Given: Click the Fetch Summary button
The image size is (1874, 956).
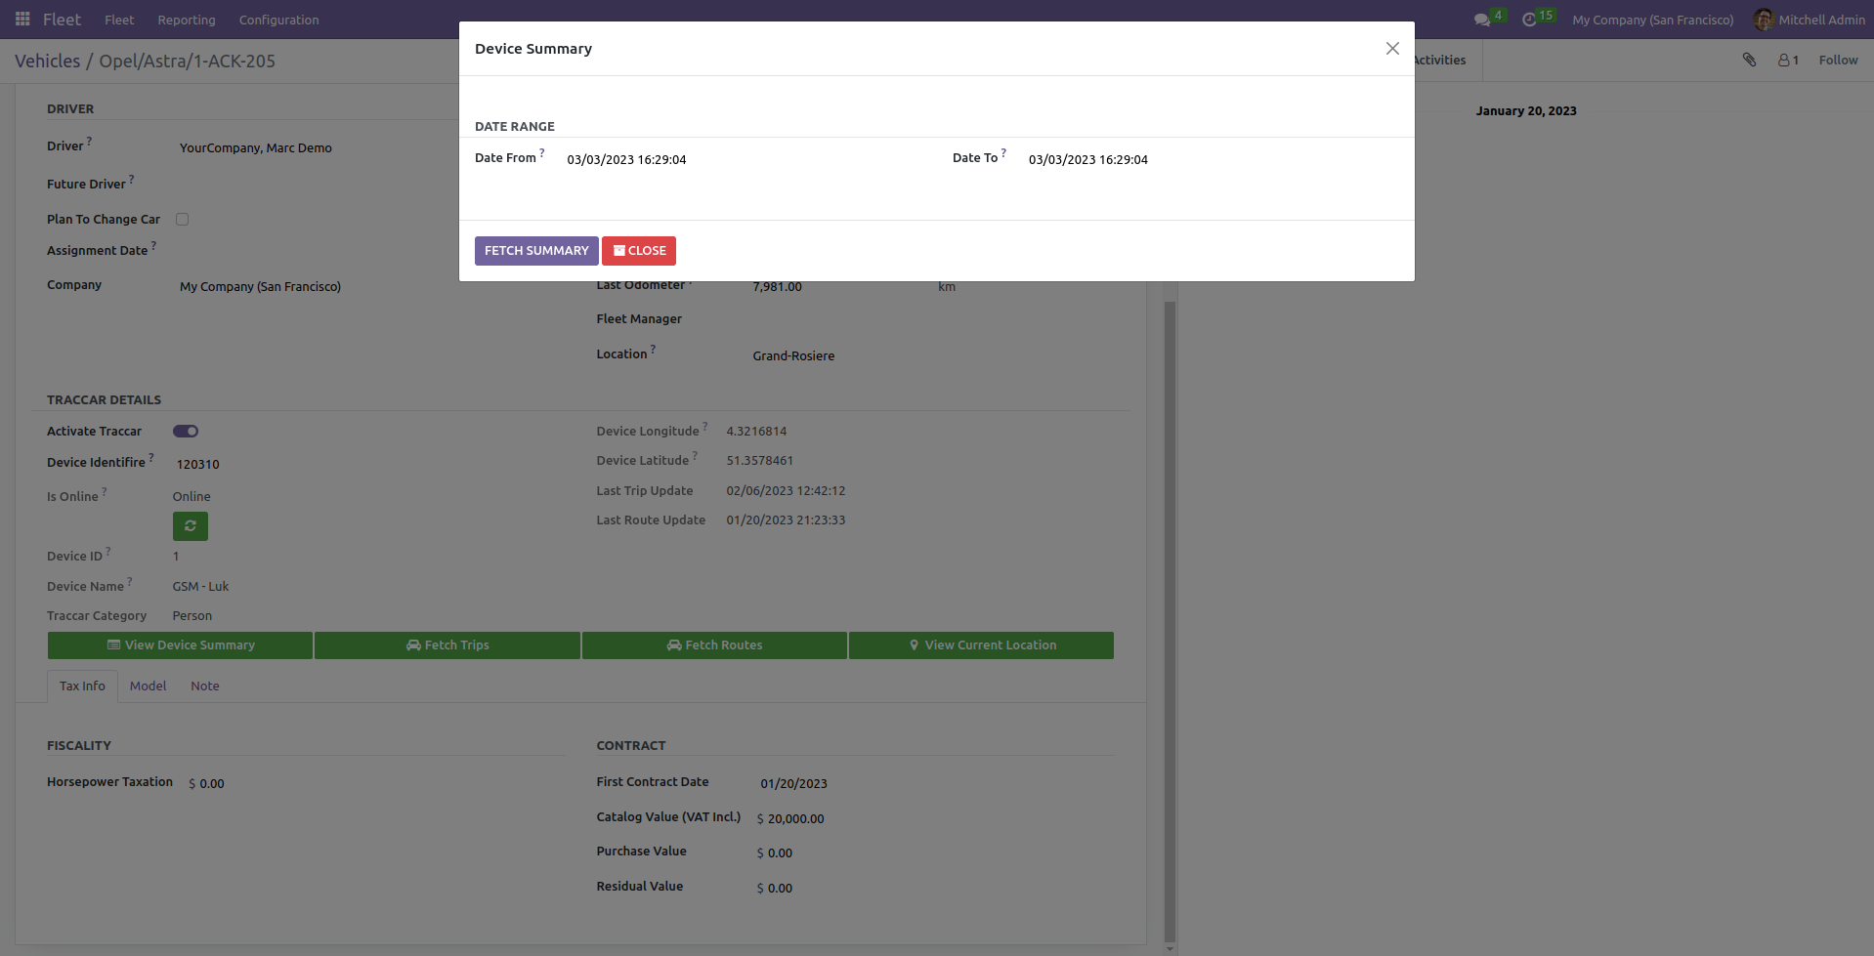Looking at the screenshot, I should click(x=536, y=251).
